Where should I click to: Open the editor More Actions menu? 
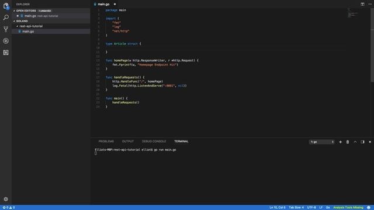[x=370, y=4]
